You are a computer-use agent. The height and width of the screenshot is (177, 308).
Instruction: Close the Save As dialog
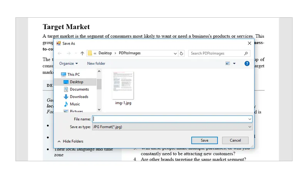[x=249, y=43]
